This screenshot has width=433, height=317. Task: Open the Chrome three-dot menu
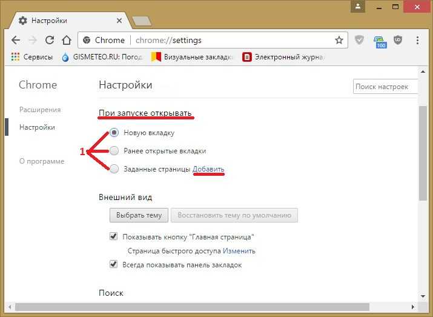tap(417, 41)
